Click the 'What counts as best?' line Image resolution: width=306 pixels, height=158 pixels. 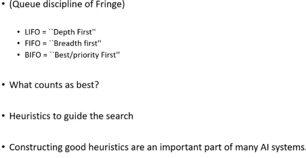pos(54,85)
